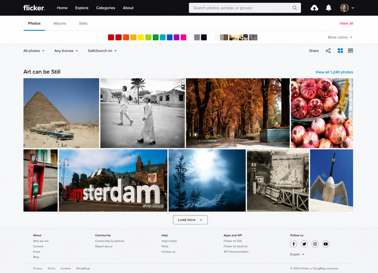This screenshot has width=378, height=273.
Task: Pick the bright red color swatch
Action: click(111, 37)
